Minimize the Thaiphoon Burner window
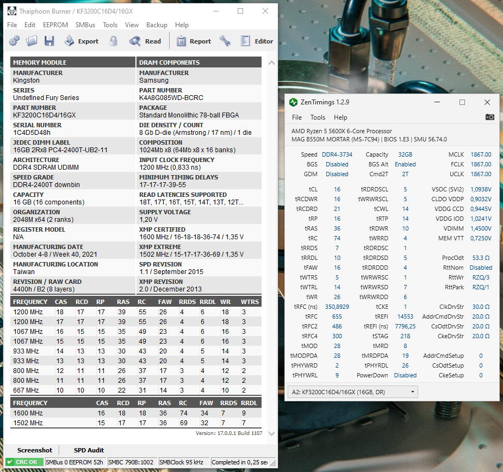Image resolution: width=503 pixels, height=472 pixels. [x=216, y=11]
